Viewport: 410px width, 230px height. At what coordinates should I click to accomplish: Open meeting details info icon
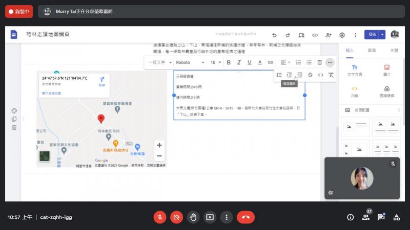click(351, 217)
